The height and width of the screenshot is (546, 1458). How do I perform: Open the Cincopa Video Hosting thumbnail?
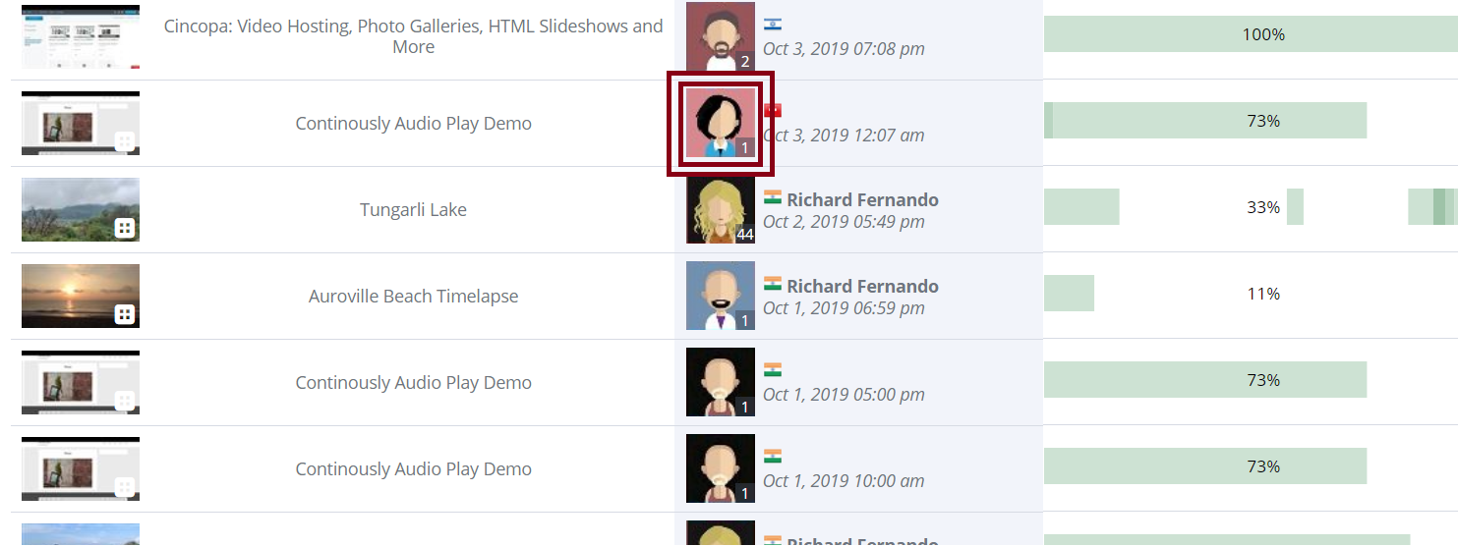tap(81, 36)
